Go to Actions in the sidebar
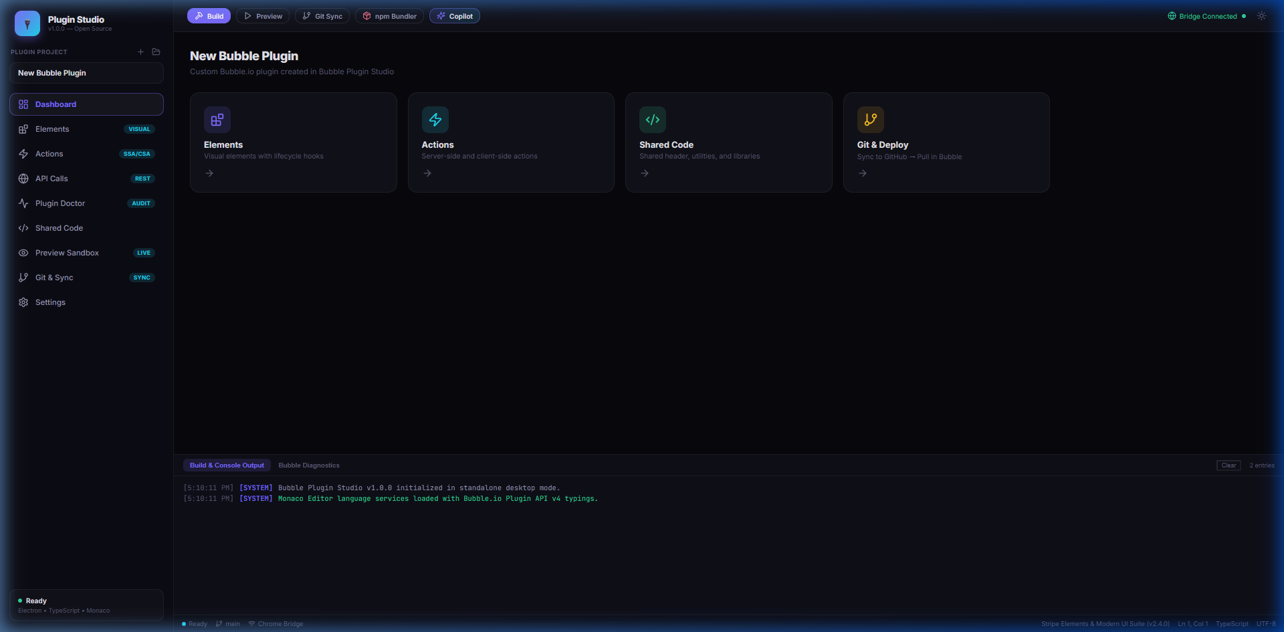 (x=86, y=154)
